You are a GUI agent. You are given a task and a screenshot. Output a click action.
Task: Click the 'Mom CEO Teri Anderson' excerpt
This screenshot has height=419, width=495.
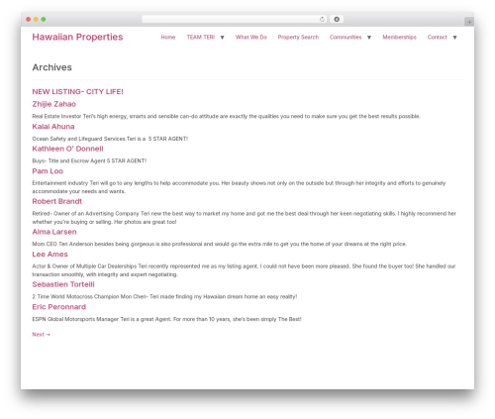[x=219, y=244]
